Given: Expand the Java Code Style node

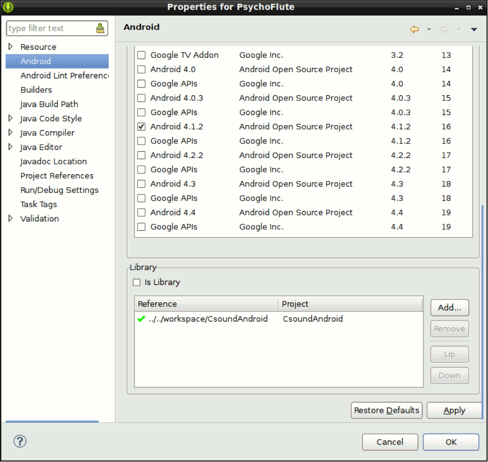Looking at the screenshot, I should click(x=11, y=119).
